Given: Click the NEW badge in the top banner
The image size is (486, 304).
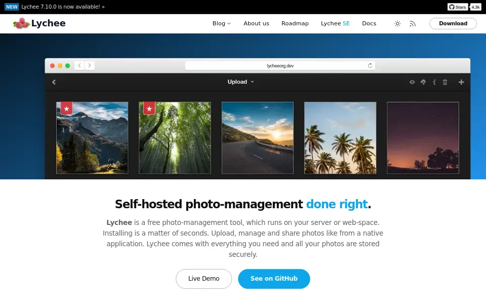Looking at the screenshot, I should pos(12,7).
